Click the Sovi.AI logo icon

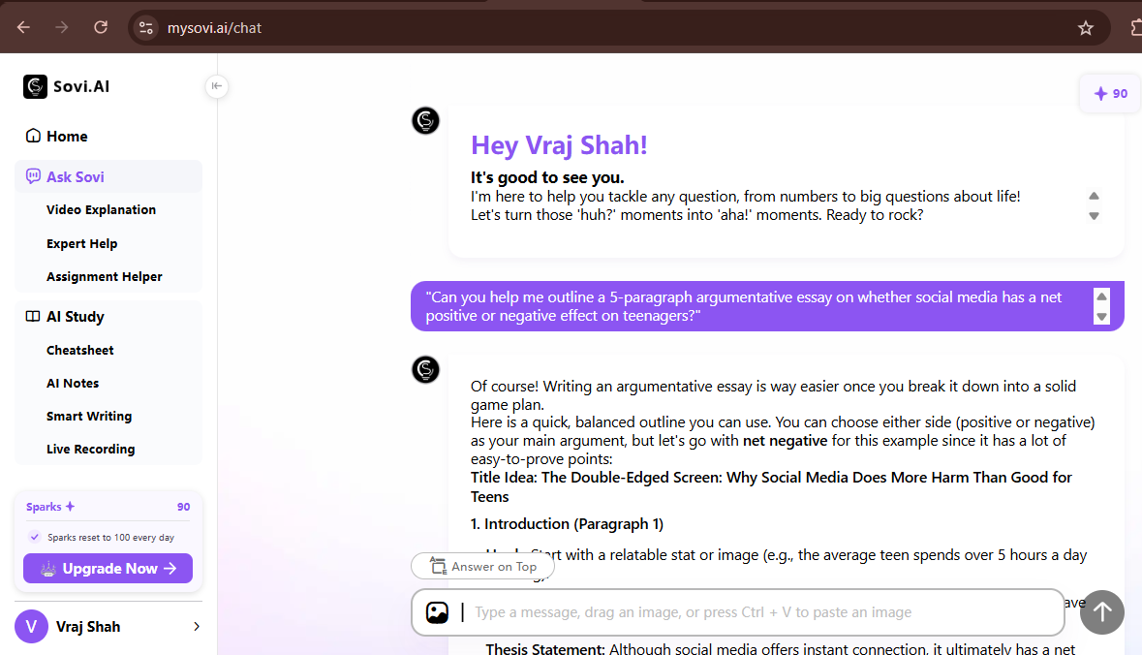(x=35, y=86)
